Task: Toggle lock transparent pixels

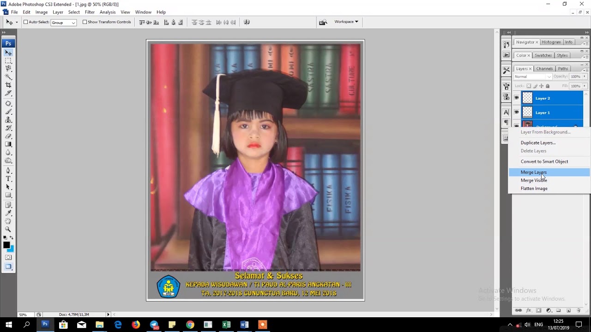Action: click(x=529, y=86)
